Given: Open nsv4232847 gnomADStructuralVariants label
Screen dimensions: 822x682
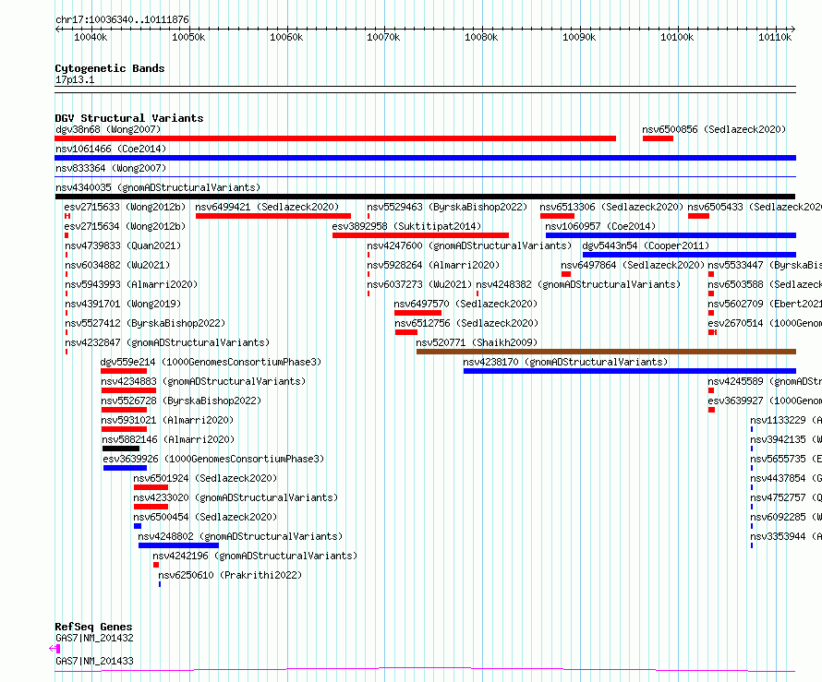Looking at the screenshot, I should (167, 342).
